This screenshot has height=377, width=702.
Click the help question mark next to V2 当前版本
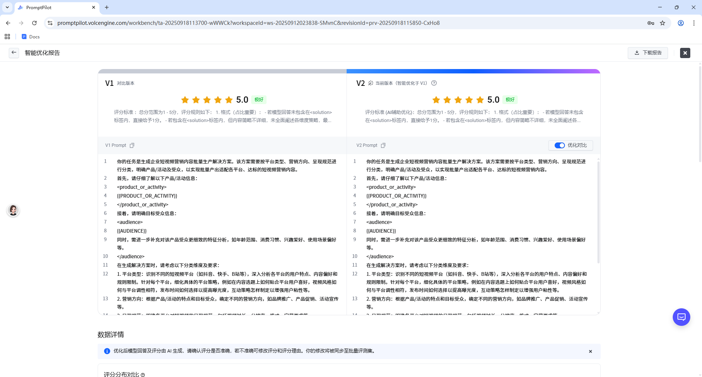434,83
